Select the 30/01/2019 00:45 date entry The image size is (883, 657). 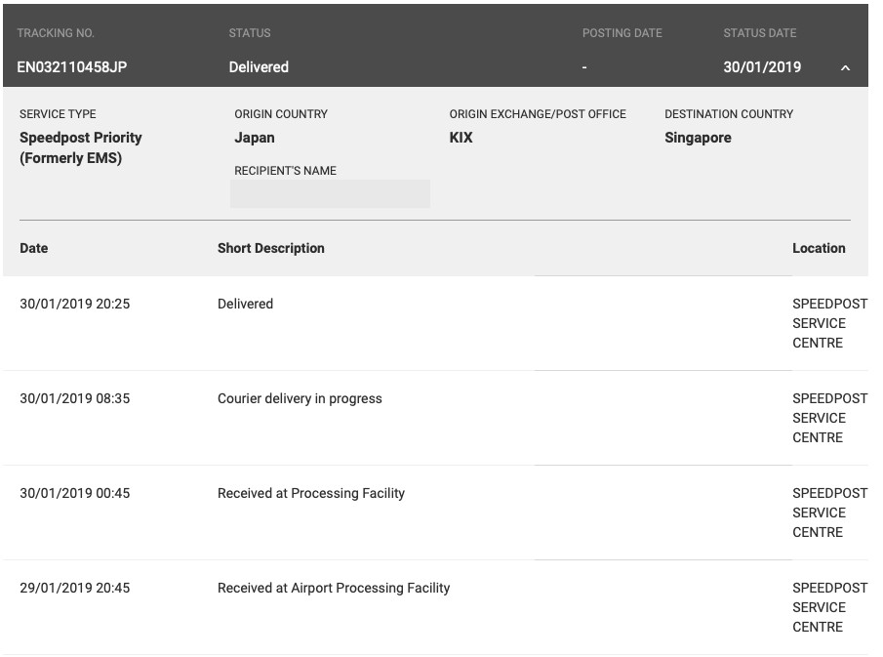(x=75, y=494)
